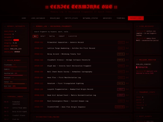Viewport: 163px width, 122px height.
Task: Expand the Post-Convergence Phase row with [+]
Action: [127, 101]
